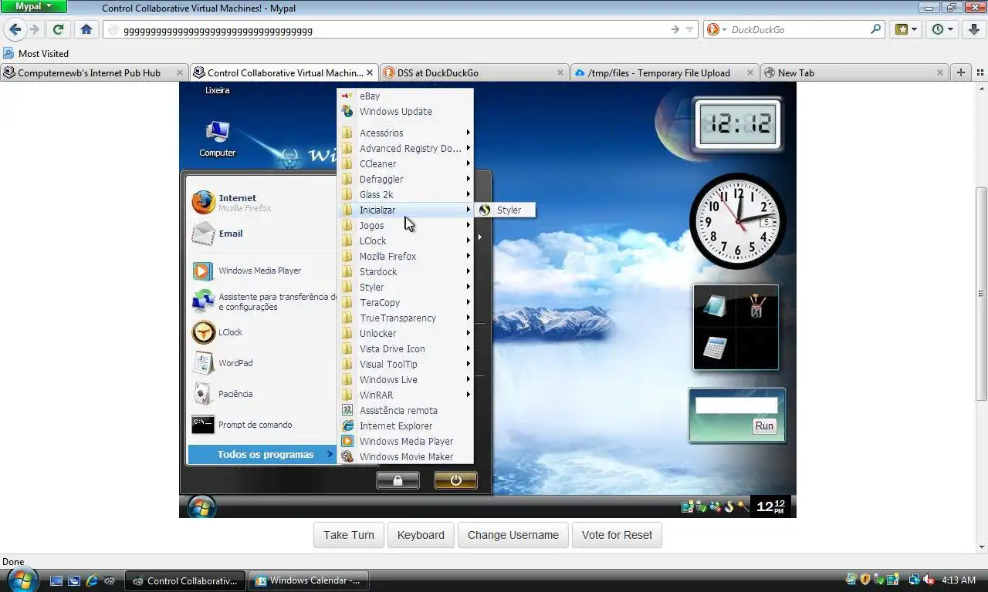Click the host Windows start orb
988x592 pixels.
pos(22,580)
